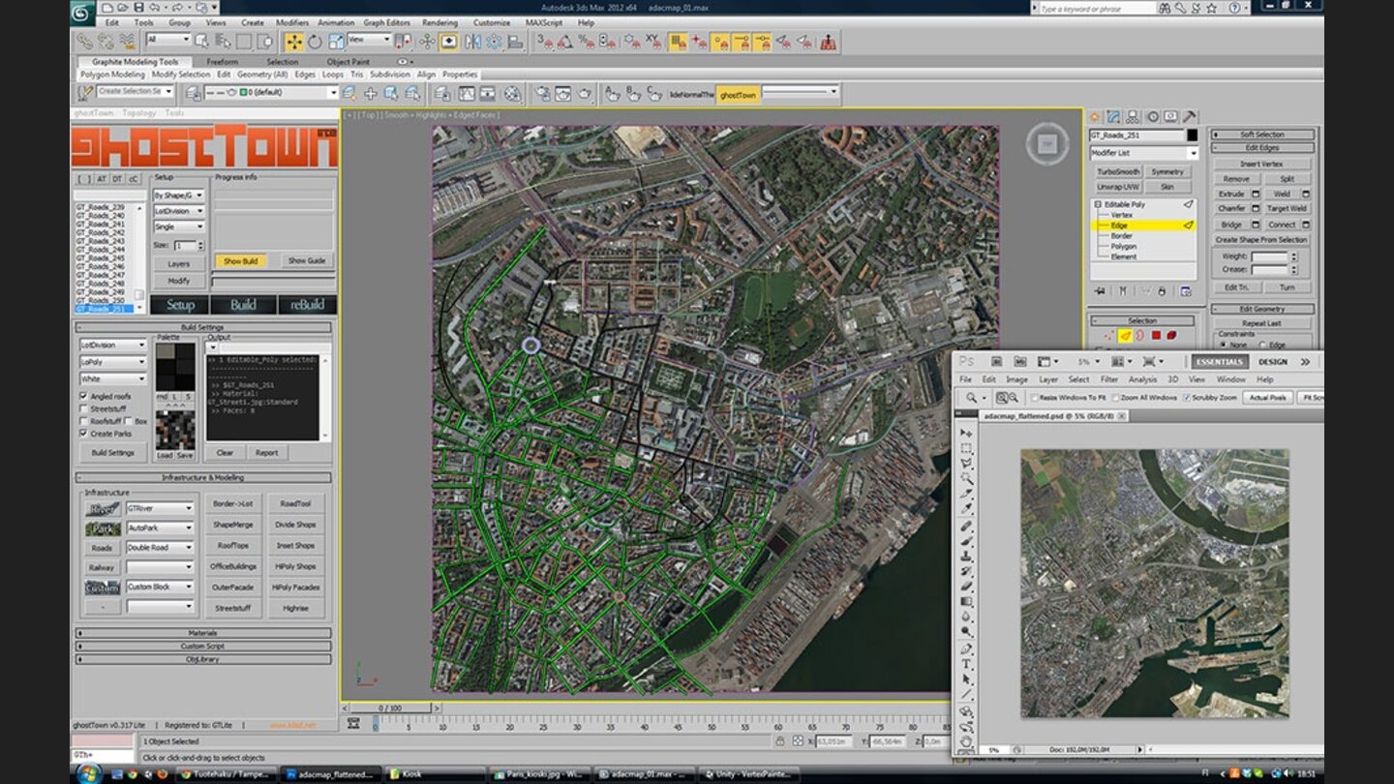Open the zoom percentage dropdown in Photoshop
Image resolution: width=1394 pixels, height=784 pixels.
coord(1096,359)
